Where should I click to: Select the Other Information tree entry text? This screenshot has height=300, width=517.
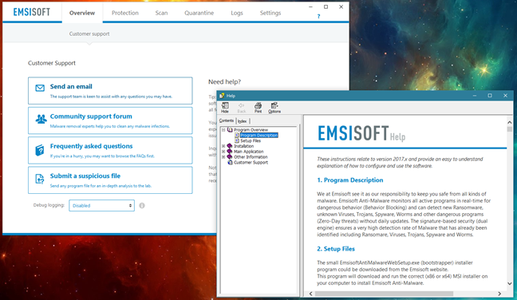click(x=251, y=157)
